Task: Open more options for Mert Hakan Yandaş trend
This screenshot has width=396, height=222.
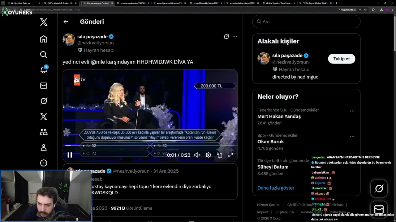Action: 352,111
